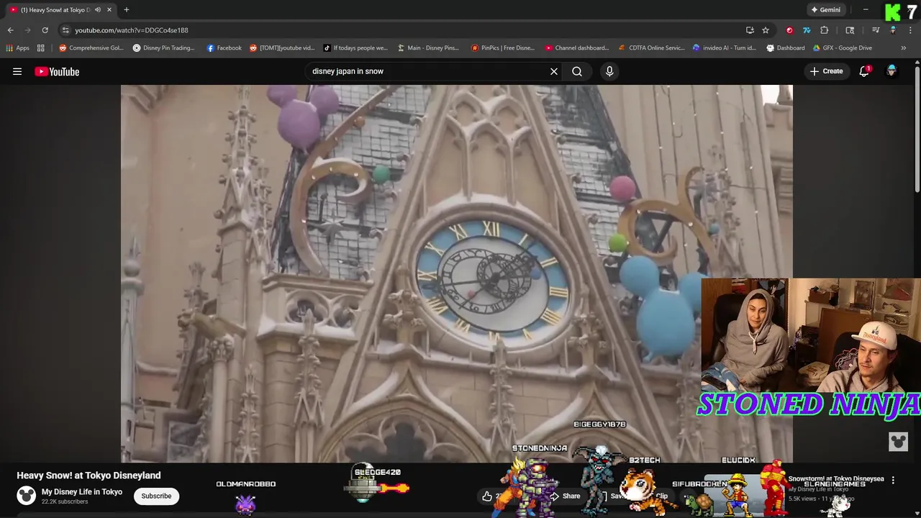
Task: Open the YouTube account avatar menu
Action: pos(891,71)
